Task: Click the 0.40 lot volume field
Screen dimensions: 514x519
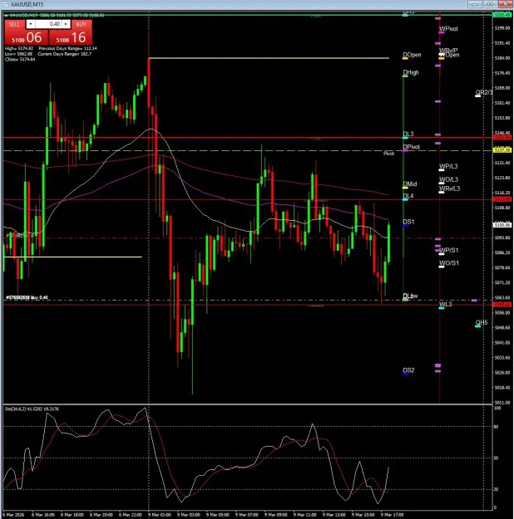Action: tap(48, 24)
